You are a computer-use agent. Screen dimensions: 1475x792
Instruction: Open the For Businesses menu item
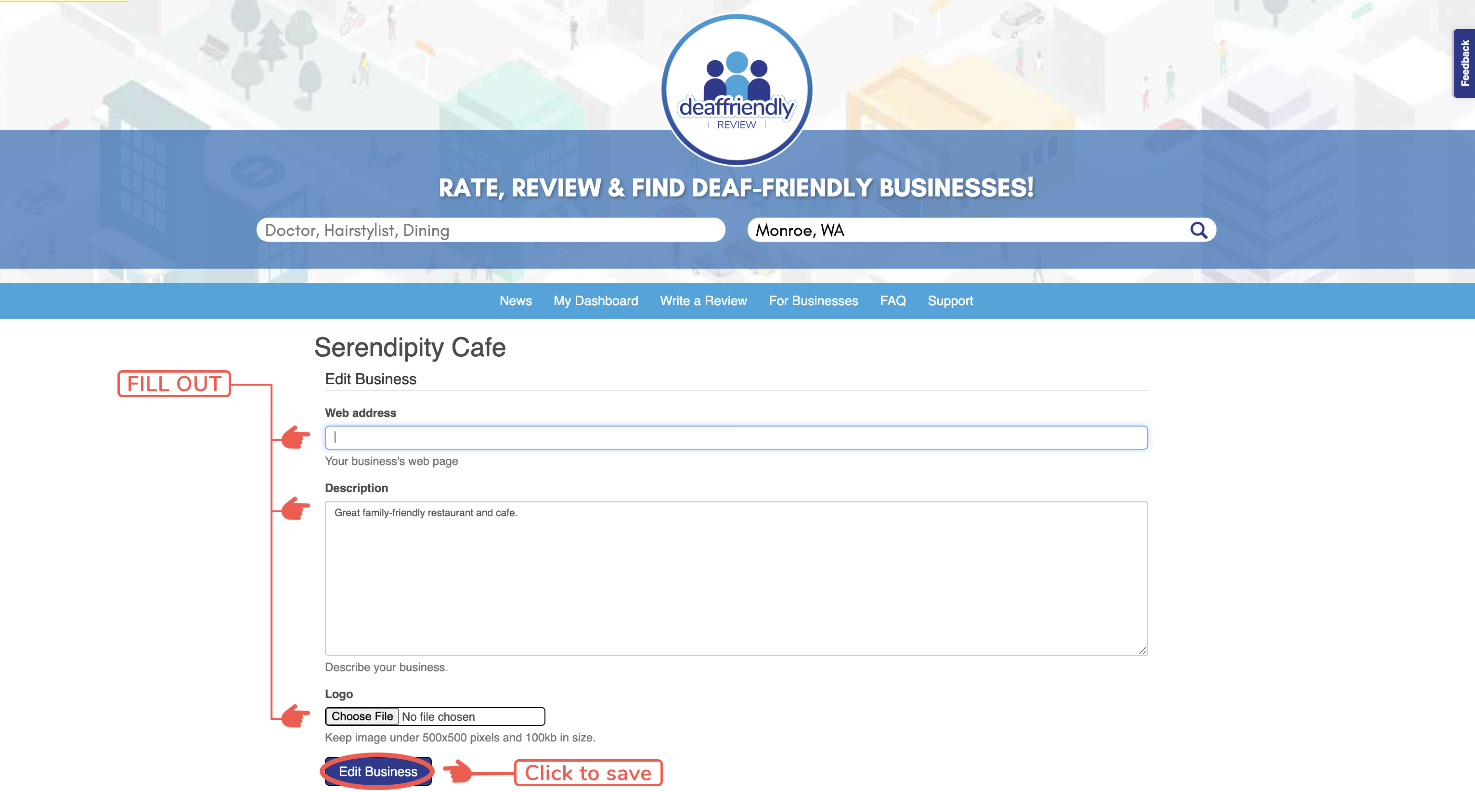[813, 300]
